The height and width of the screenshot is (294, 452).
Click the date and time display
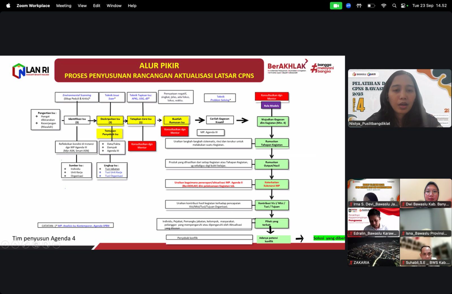tap(429, 6)
